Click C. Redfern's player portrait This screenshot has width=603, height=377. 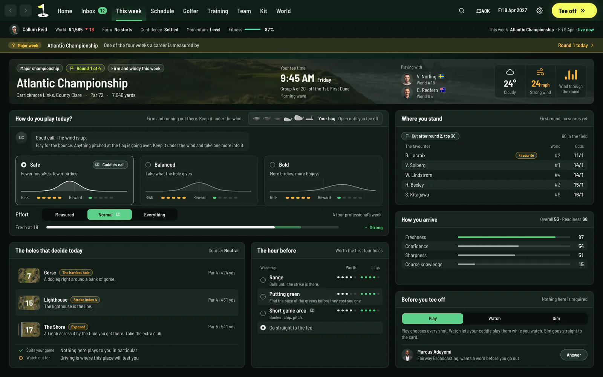click(407, 93)
